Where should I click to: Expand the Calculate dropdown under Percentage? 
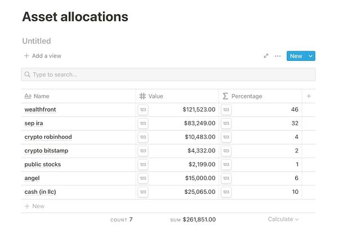click(283, 219)
